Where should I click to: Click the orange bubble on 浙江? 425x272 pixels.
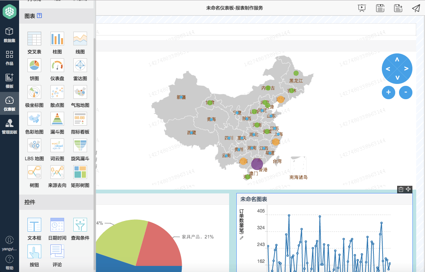point(276,142)
